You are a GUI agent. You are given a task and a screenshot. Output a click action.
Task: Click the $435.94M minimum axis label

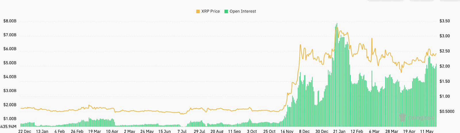click(8, 126)
